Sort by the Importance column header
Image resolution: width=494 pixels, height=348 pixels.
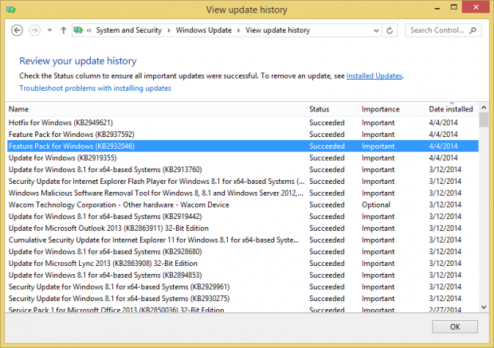pos(391,109)
